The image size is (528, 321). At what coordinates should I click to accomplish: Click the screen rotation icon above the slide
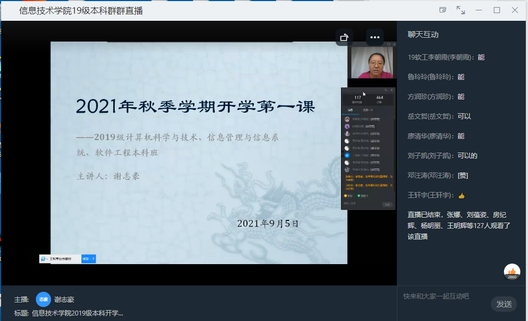tap(343, 37)
